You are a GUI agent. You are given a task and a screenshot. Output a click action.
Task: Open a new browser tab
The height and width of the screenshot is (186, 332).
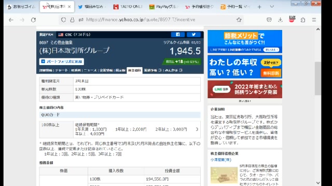pyautogui.click(x=259, y=7)
